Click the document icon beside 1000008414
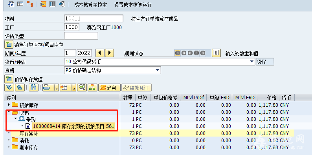Viewport: 312px width, 155px height. pos(28,126)
